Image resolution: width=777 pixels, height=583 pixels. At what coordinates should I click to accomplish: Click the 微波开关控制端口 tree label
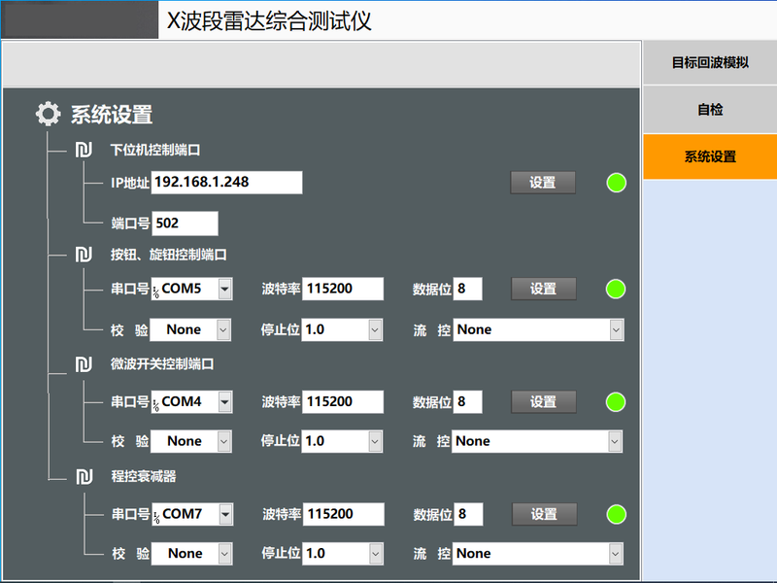coord(162,364)
